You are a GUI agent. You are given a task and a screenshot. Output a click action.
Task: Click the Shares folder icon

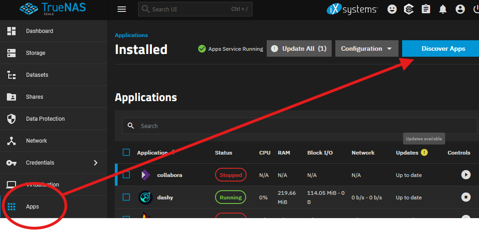tap(11, 97)
